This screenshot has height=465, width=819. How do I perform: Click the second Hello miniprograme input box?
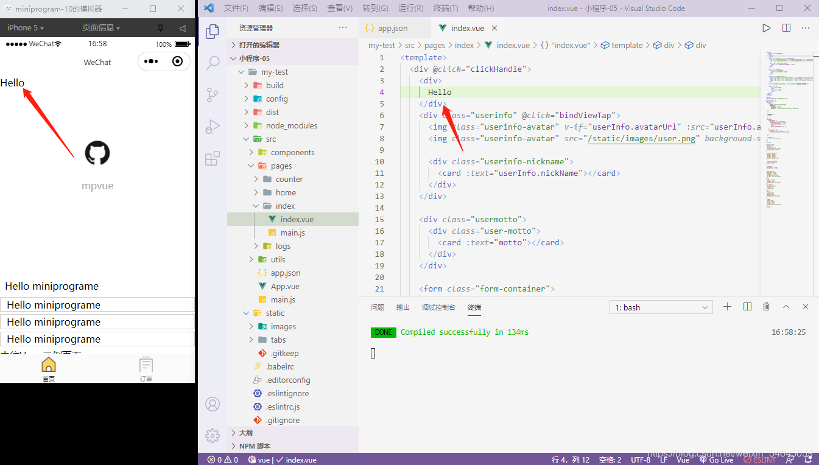97,322
